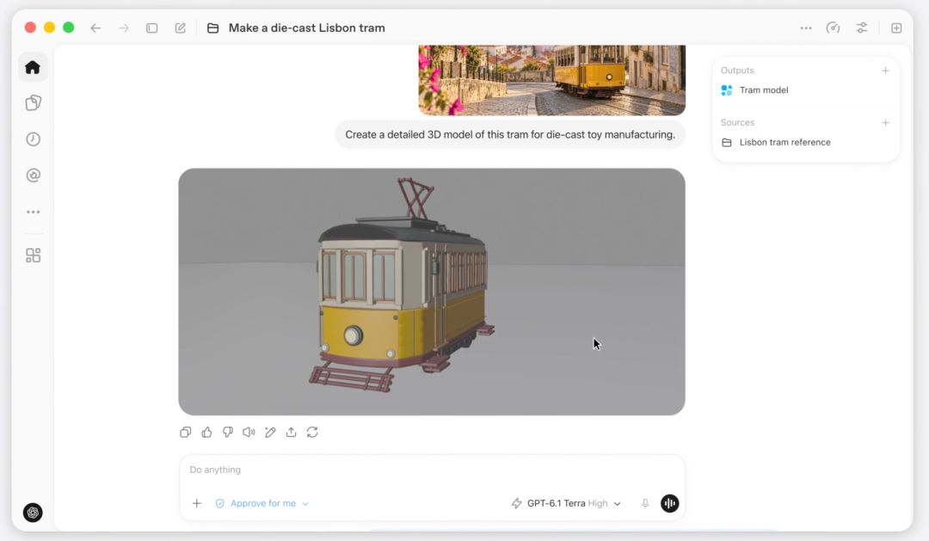Start voice mode with the black waveform button
The height and width of the screenshot is (541, 929).
tap(669, 503)
